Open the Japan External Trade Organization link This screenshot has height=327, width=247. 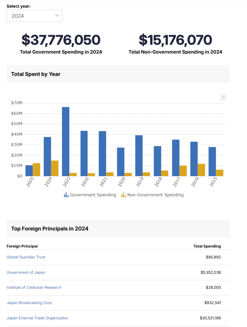tap(37, 318)
